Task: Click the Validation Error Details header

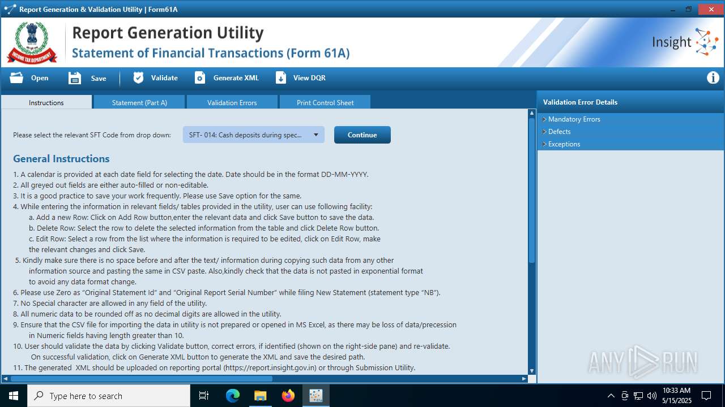Action: click(x=580, y=102)
